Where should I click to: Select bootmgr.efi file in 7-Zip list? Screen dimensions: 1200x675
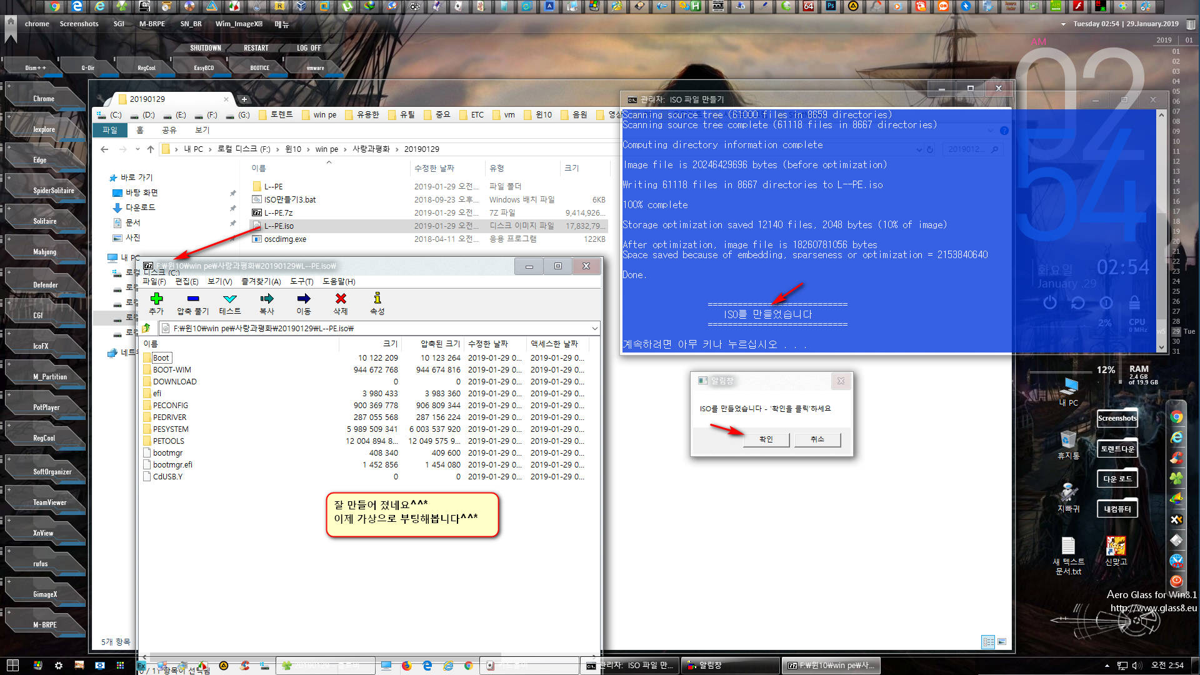tap(172, 465)
